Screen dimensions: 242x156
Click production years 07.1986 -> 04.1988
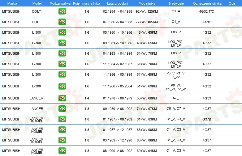[x=118, y=22]
